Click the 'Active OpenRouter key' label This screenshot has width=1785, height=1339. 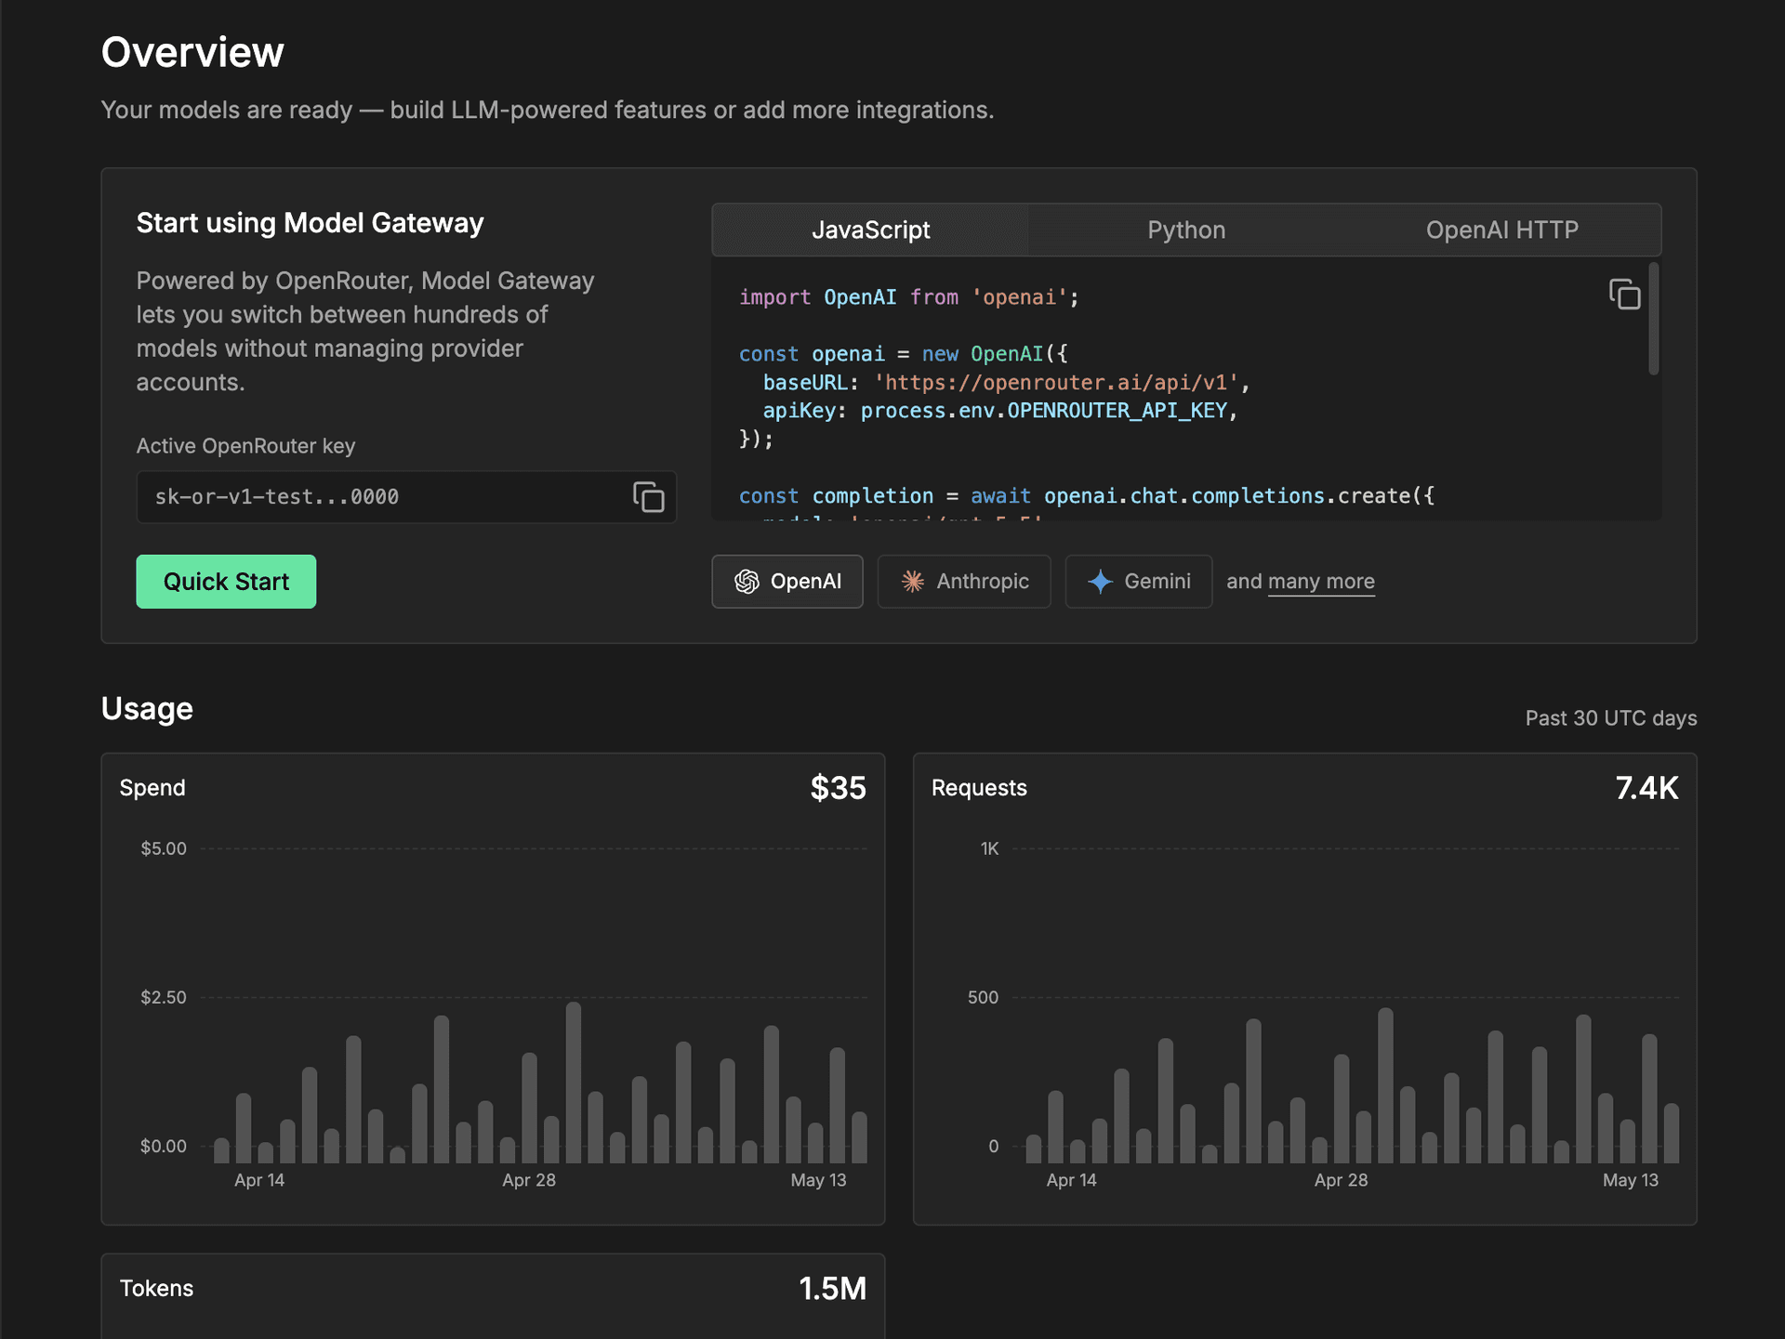coord(245,446)
